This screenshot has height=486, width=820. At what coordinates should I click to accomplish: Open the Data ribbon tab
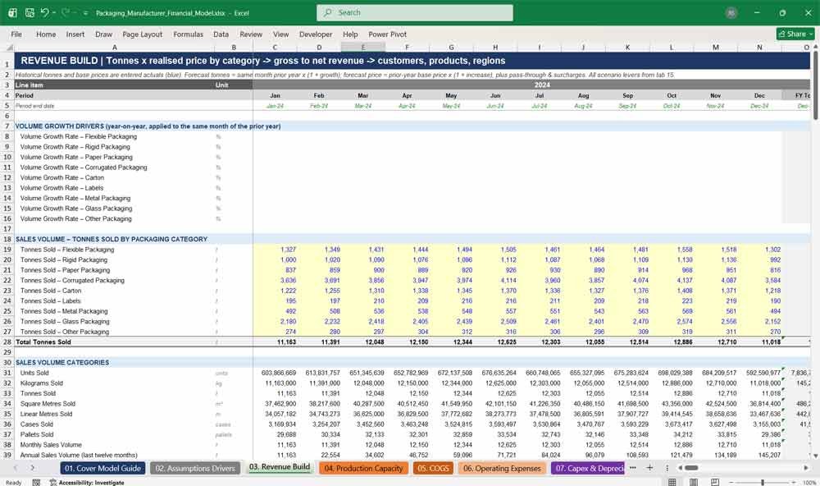pyautogui.click(x=221, y=34)
